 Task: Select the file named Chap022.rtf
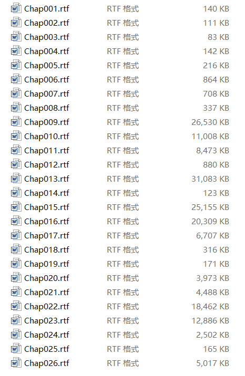[47, 307]
